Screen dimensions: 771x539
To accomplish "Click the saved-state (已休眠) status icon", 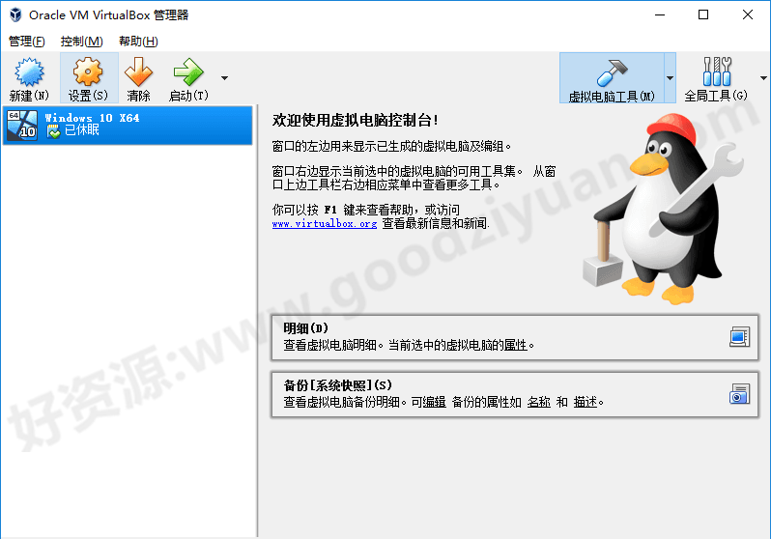I will (x=53, y=131).
